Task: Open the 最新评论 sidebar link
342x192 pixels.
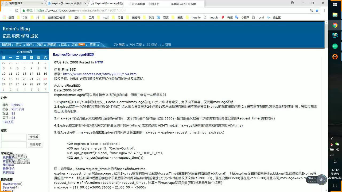Action: tap(9, 169)
